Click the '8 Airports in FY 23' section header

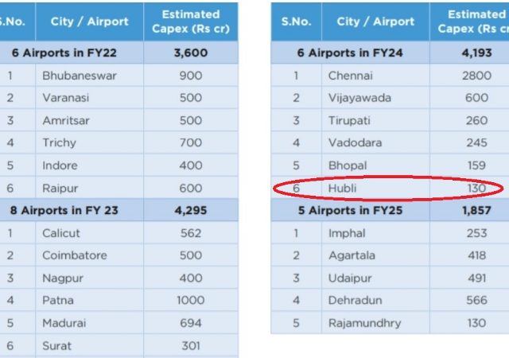[64, 210]
